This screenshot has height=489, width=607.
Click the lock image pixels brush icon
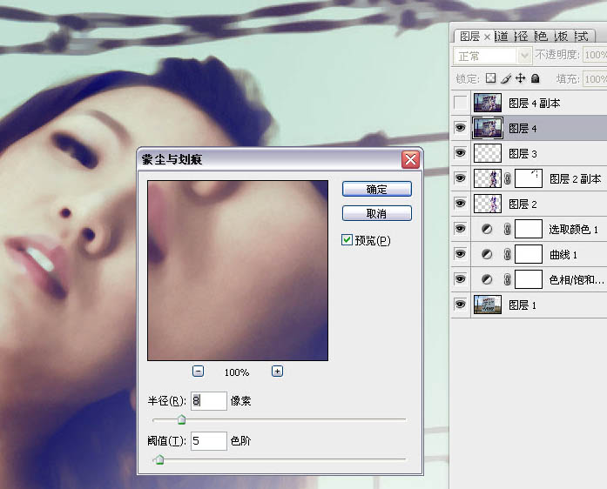tap(505, 78)
